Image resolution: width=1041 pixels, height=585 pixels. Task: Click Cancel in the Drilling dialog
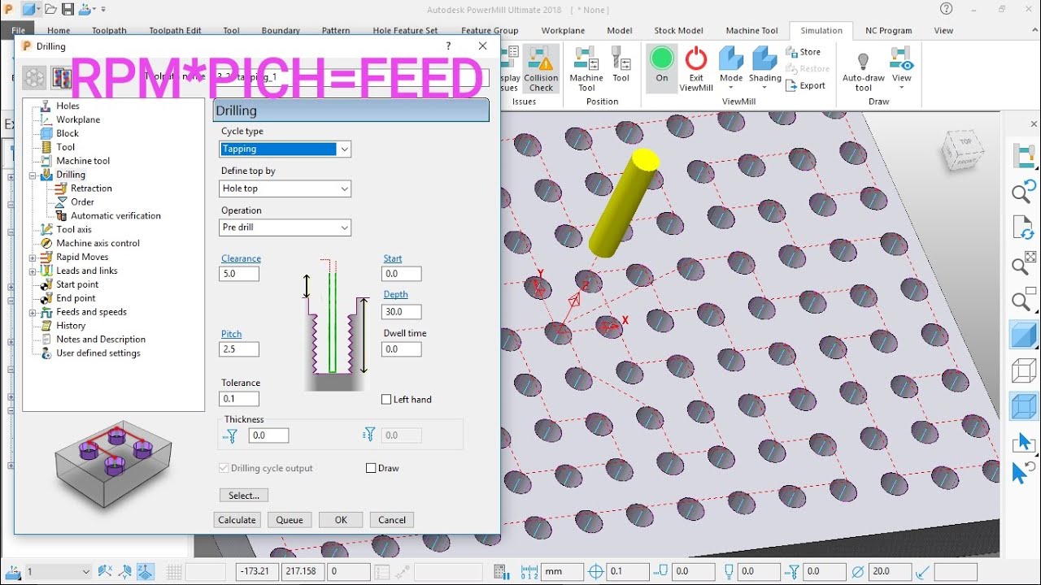(392, 520)
